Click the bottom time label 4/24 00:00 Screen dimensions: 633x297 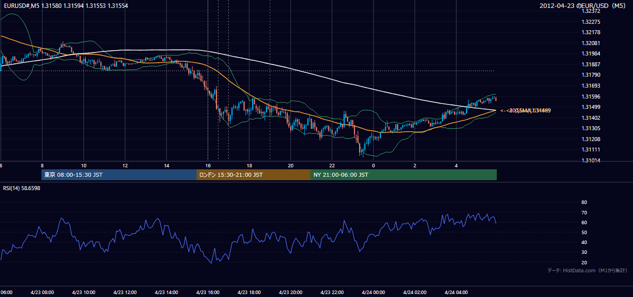tap(373, 293)
